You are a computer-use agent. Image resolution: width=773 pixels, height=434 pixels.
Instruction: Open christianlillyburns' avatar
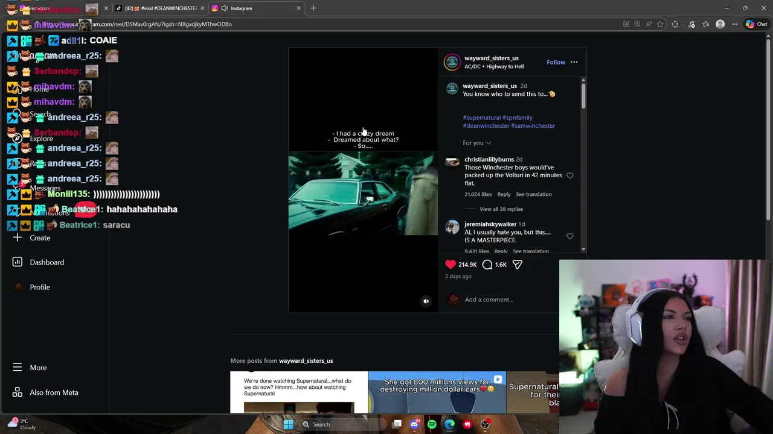tap(452, 162)
